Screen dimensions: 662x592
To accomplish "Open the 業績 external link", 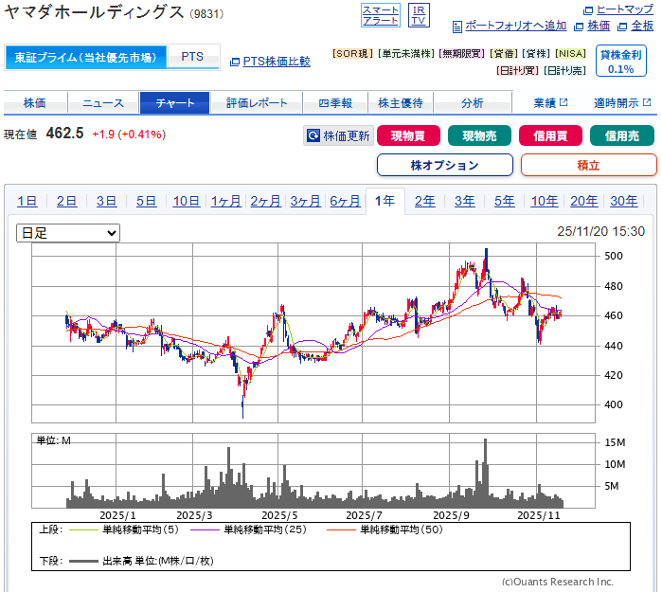I will 550,102.
